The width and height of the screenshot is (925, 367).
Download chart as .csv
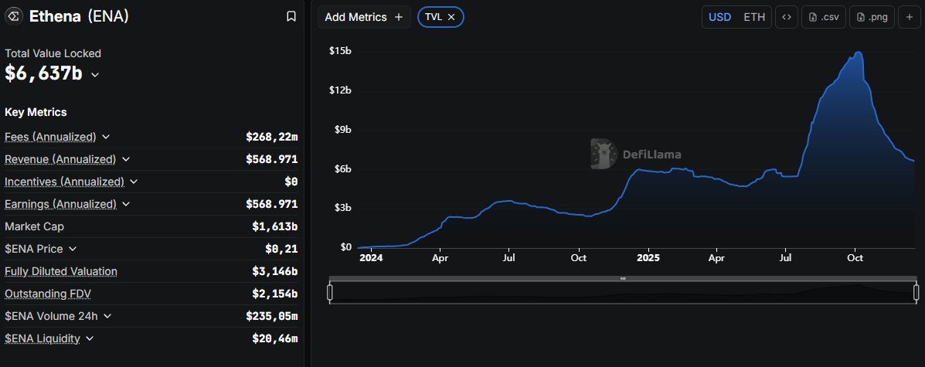coord(824,17)
